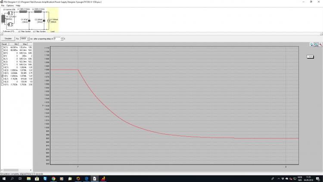Image resolution: width=323 pixels, height=182 pixels.
Task: Enable the I(D1) result trace checkbox
Action: coord(2,53)
